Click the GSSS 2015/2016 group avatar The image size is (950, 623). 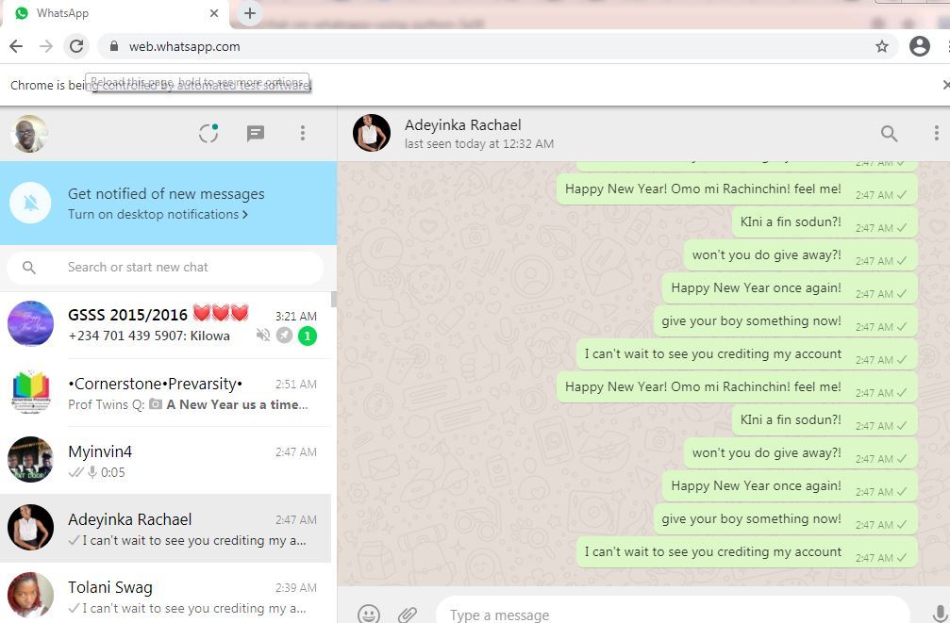point(30,324)
